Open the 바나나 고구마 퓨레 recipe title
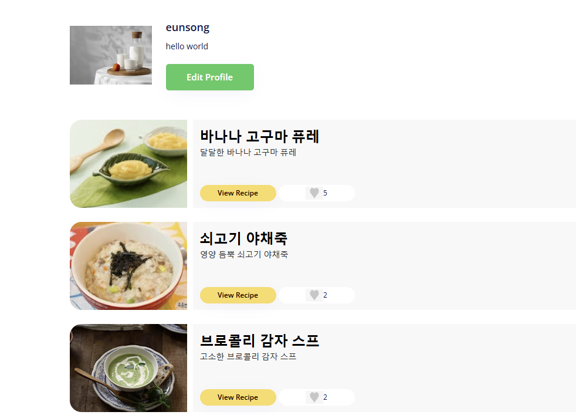The width and height of the screenshot is (576, 415). pos(260,136)
